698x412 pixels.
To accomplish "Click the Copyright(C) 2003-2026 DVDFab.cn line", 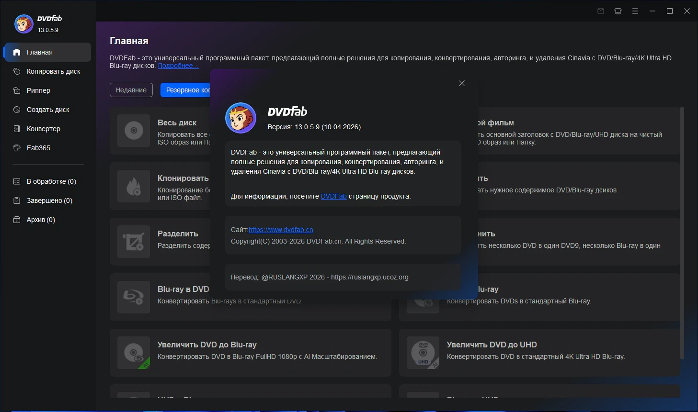I will coord(318,241).
